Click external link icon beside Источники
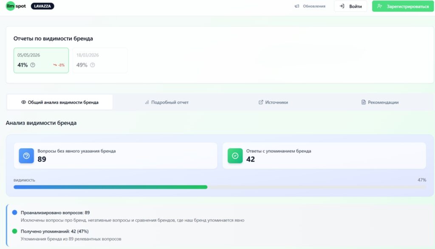435x249 pixels. click(261, 102)
